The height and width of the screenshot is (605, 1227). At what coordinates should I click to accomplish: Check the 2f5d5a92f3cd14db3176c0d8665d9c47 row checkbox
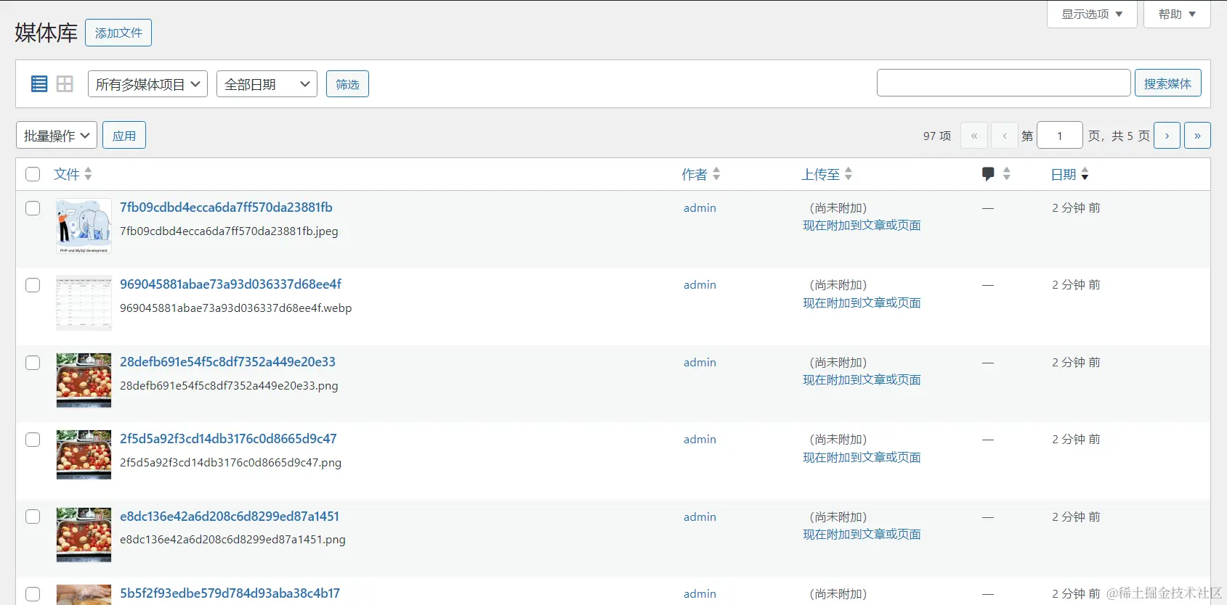tap(33, 440)
